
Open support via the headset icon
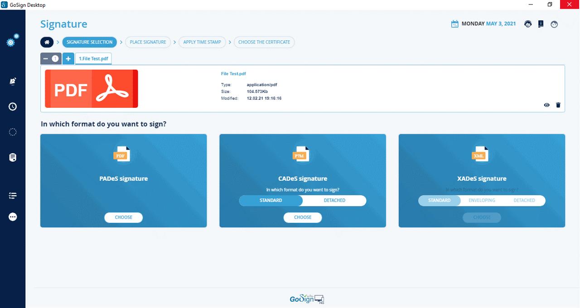527,24
